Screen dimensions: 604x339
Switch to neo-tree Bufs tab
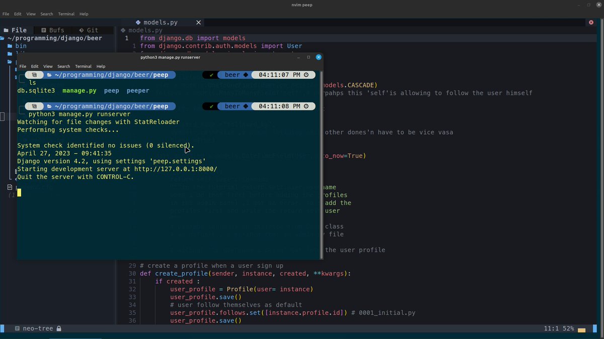pyautogui.click(x=53, y=30)
